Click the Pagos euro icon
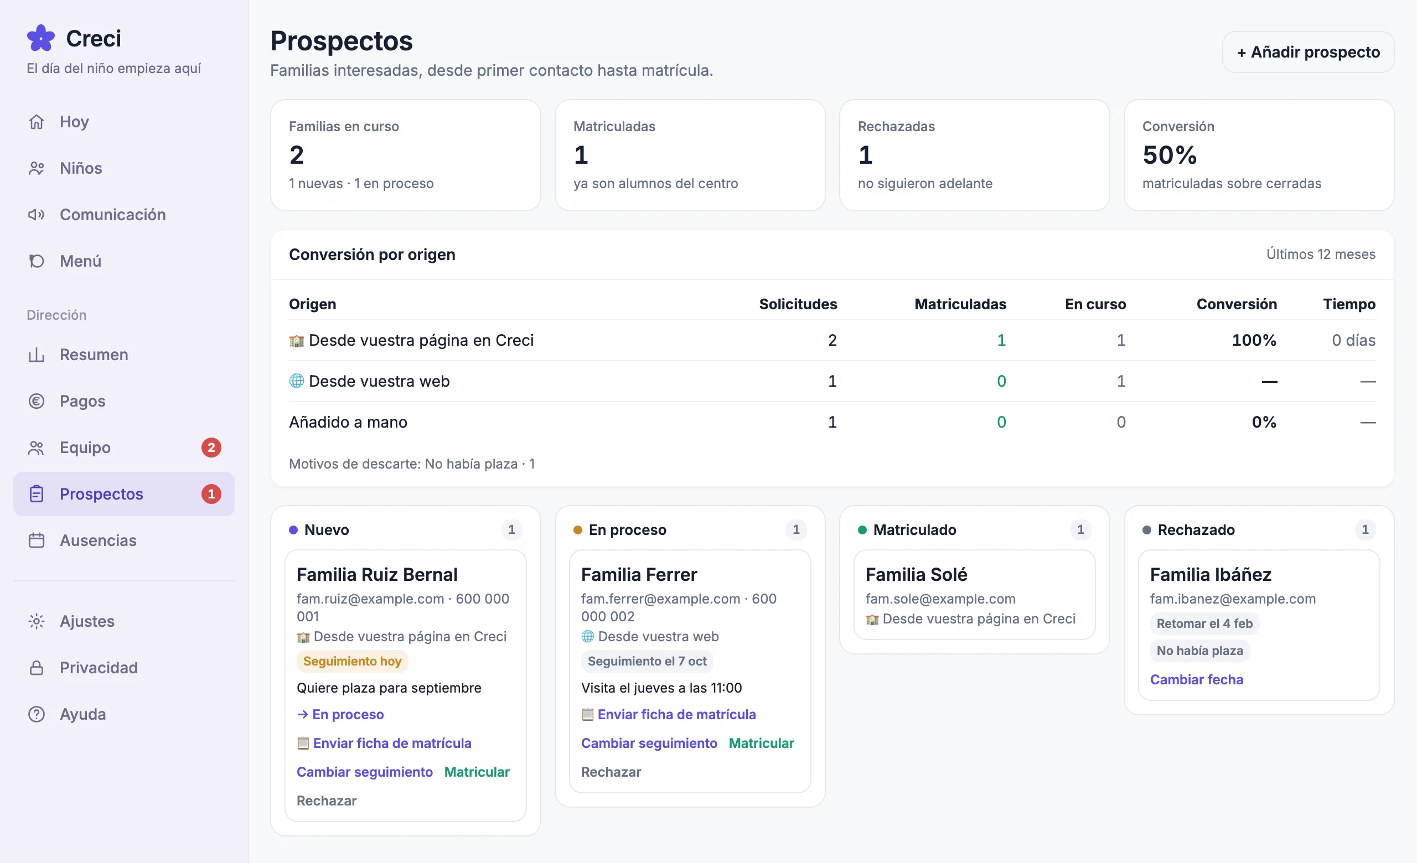1417x863 pixels. 36,402
